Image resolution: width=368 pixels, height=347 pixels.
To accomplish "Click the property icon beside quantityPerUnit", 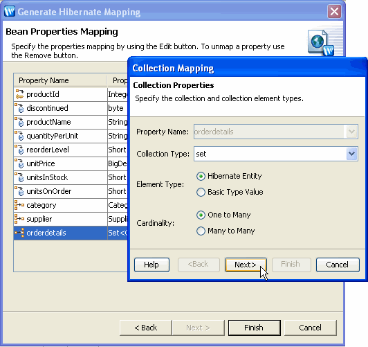I will [x=19, y=136].
